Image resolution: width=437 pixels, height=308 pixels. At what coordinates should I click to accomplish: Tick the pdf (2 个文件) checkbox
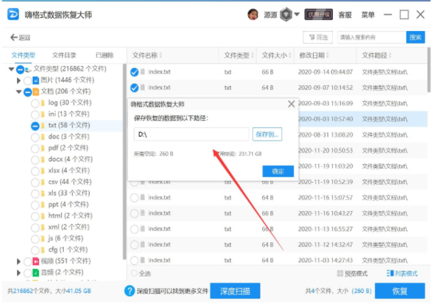tap(36, 148)
